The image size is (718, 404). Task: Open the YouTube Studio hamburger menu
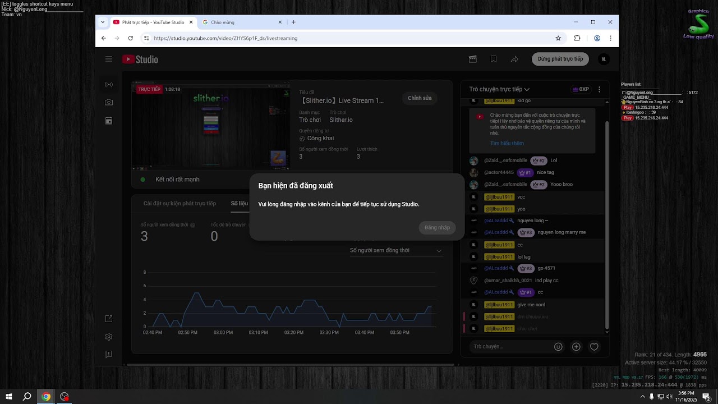(109, 59)
